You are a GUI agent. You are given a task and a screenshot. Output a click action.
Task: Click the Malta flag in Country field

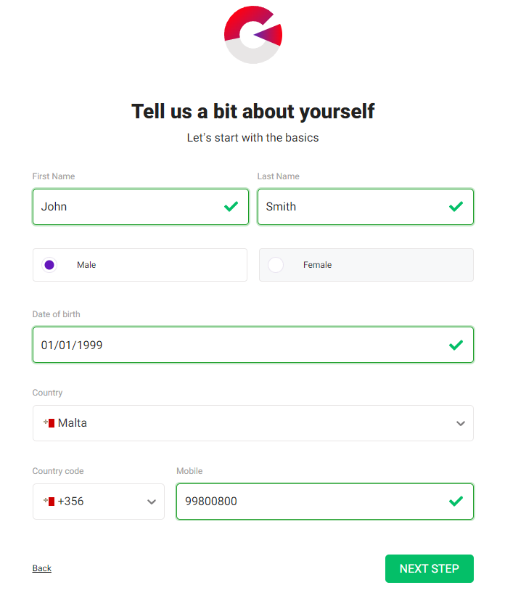click(x=49, y=423)
